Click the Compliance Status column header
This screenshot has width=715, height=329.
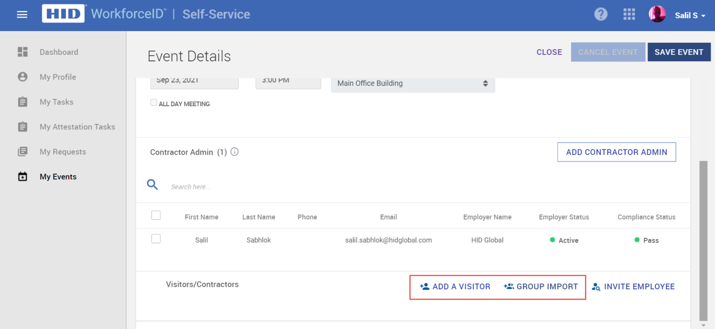646,217
